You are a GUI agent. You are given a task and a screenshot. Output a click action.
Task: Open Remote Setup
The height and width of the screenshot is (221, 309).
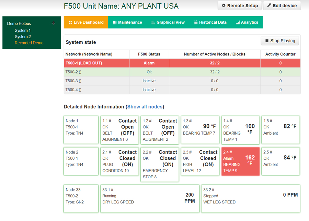pyautogui.click(x=240, y=6)
